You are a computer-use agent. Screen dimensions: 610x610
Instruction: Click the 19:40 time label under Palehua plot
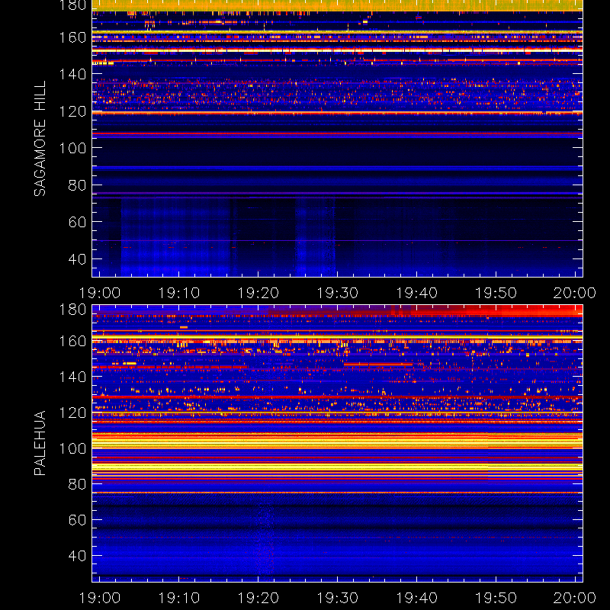[416, 598]
